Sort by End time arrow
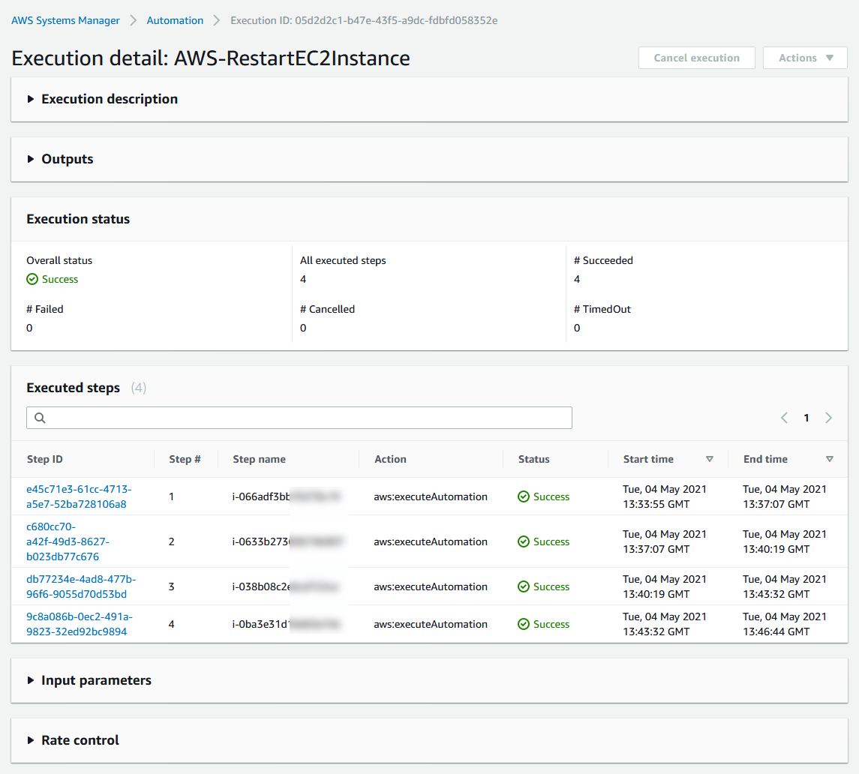 (x=830, y=459)
